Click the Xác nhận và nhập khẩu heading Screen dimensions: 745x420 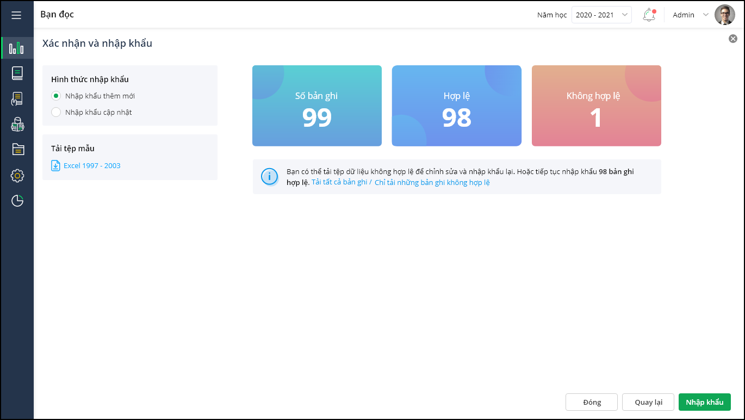(97, 44)
